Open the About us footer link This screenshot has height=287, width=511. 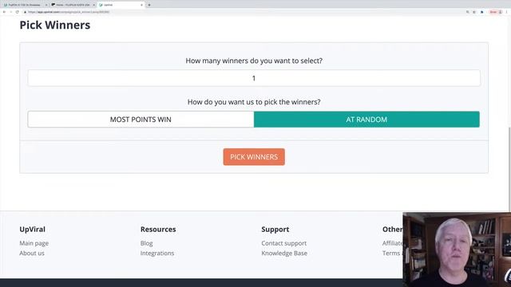(x=32, y=254)
